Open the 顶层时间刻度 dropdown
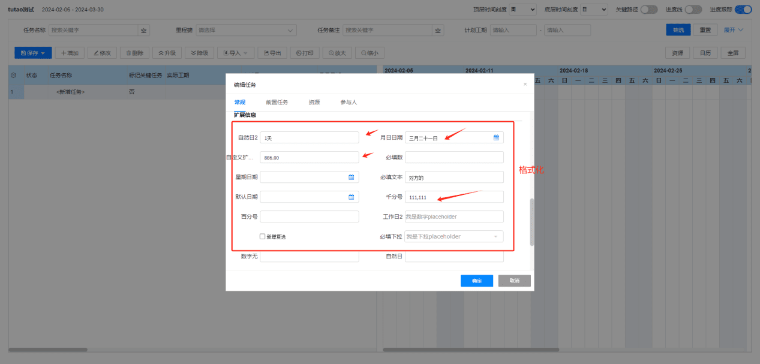This screenshot has width=760, height=364. pyautogui.click(x=524, y=10)
